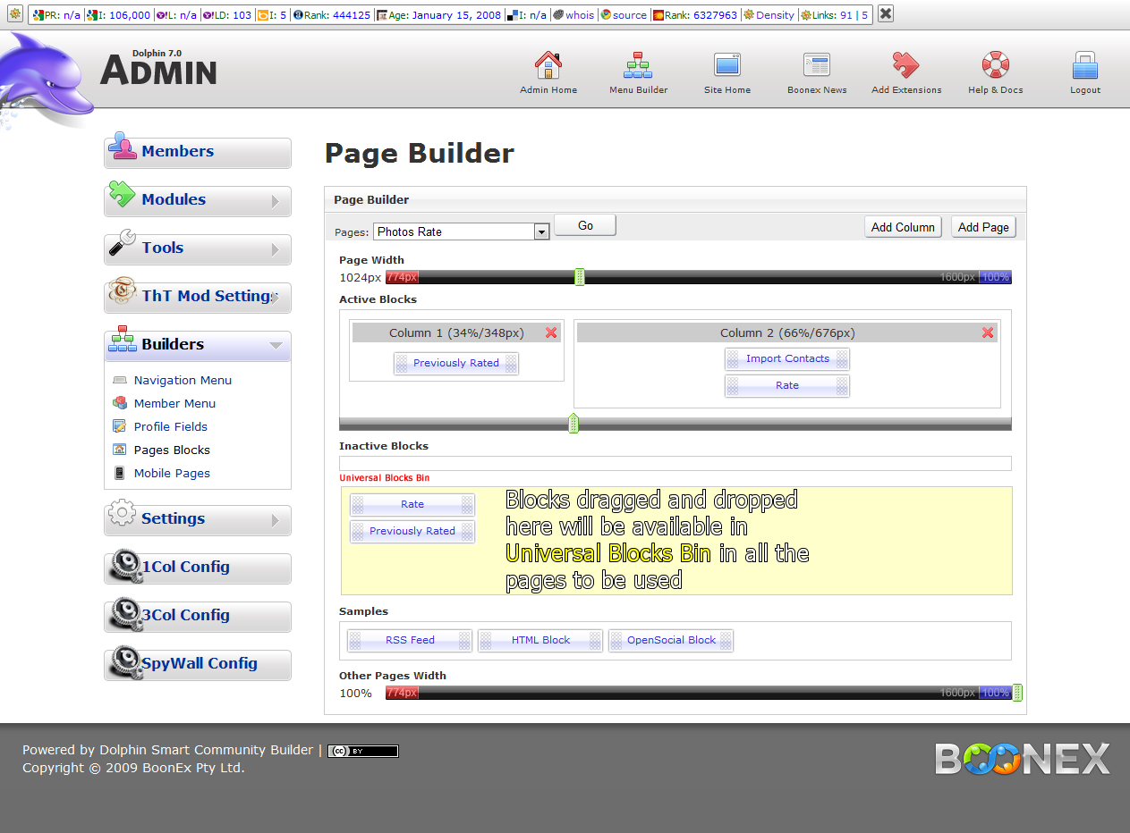Delete Column 1 with red X
The width and height of the screenshot is (1130, 833).
[551, 332]
